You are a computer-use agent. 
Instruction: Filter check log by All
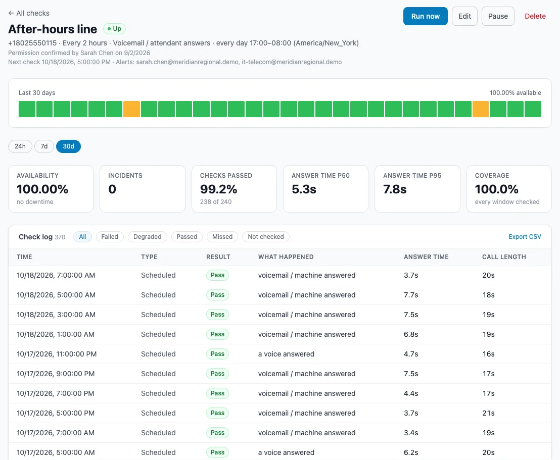[82, 237]
